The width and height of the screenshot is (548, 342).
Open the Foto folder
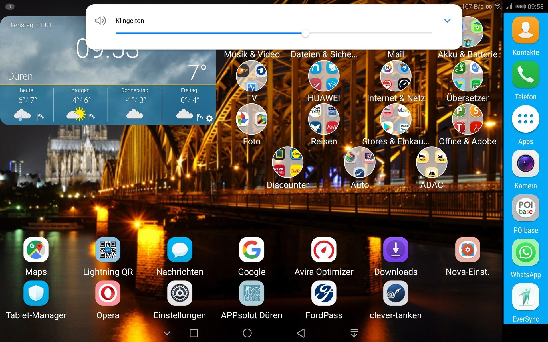252,119
